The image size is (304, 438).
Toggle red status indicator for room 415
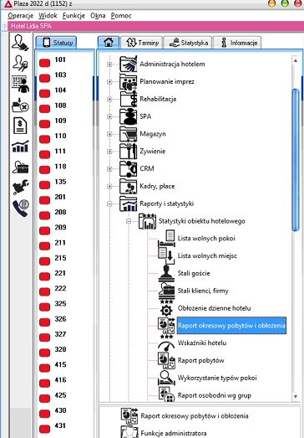(44, 368)
